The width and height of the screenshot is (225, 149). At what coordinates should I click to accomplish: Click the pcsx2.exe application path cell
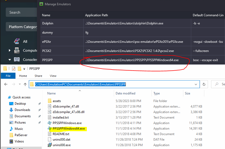click(x=137, y=51)
